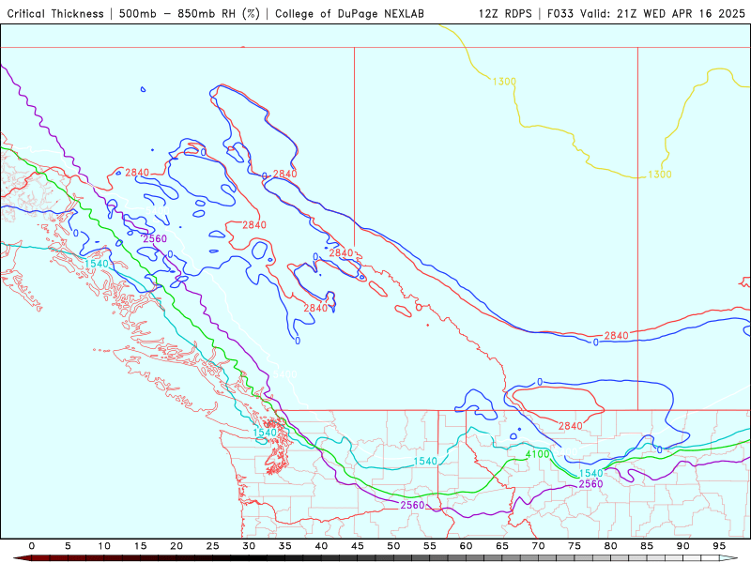Click the green '4100' contour label

click(537, 454)
